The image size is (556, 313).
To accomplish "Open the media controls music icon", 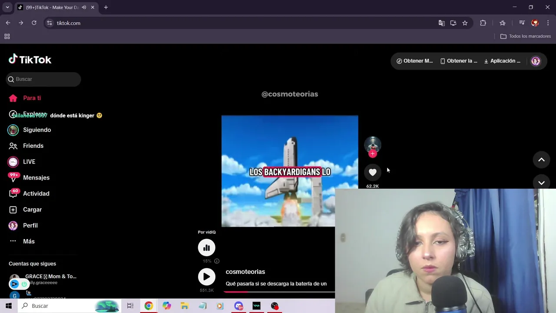I will (522, 23).
